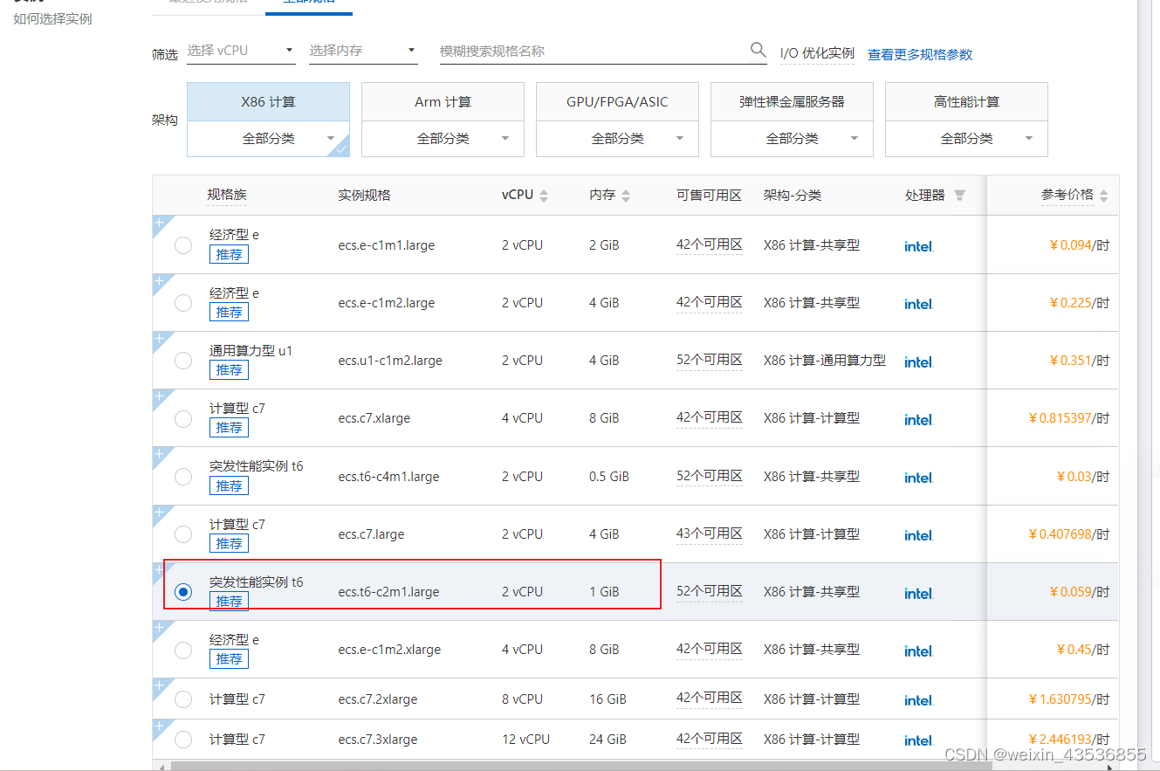The height and width of the screenshot is (771, 1160).
Task: Click the 可售可用区 column header
Action: point(709,196)
